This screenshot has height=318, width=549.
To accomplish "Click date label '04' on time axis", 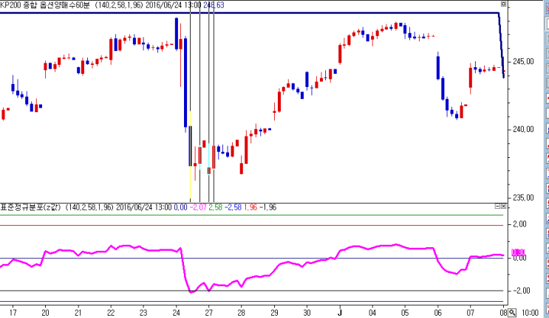I will (x=372, y=312).
